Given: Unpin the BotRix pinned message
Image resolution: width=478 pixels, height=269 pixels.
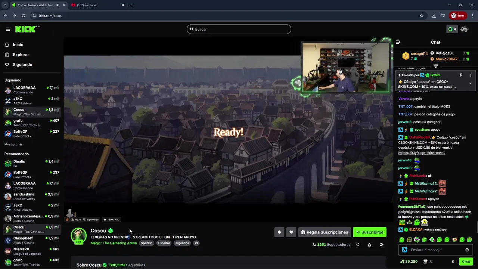Looking at the screenshot, I should coord(461,75).
